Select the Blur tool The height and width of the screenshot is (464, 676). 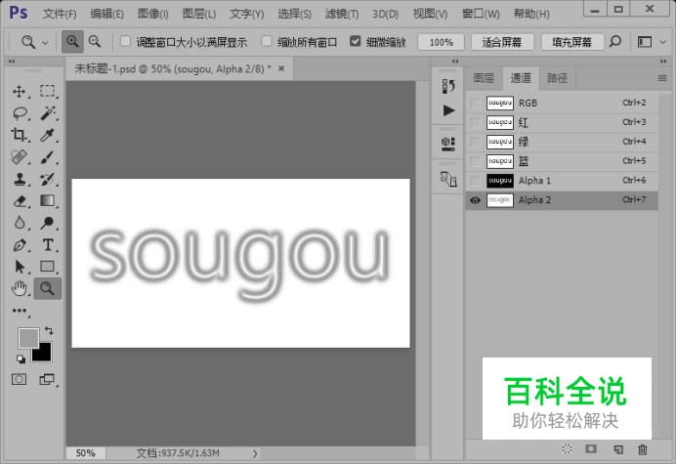19,223
